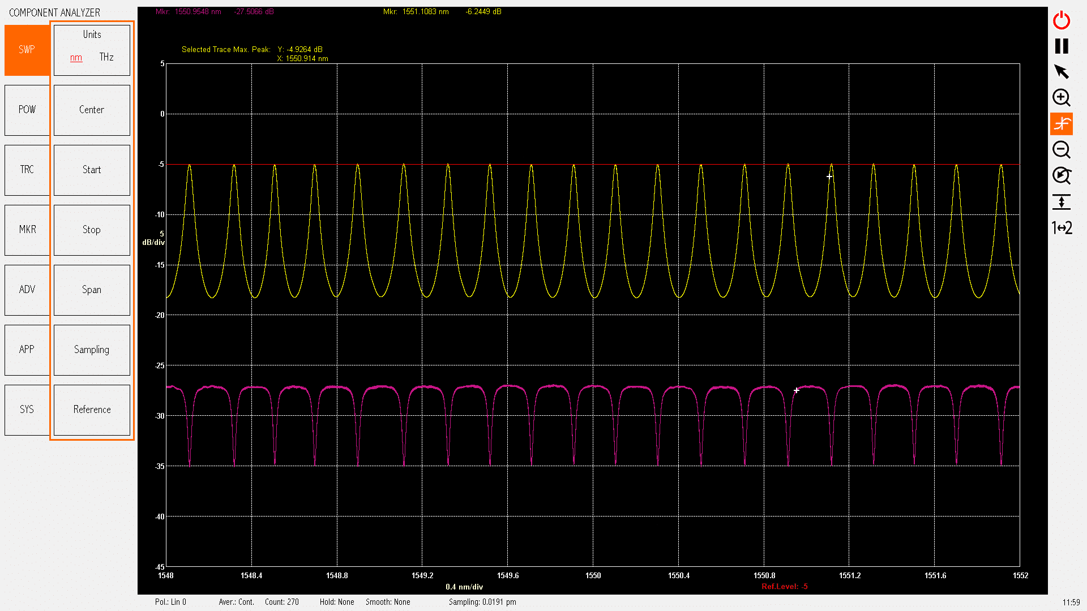Click the vertical auto-scale icon

[x=1061, y=202]
